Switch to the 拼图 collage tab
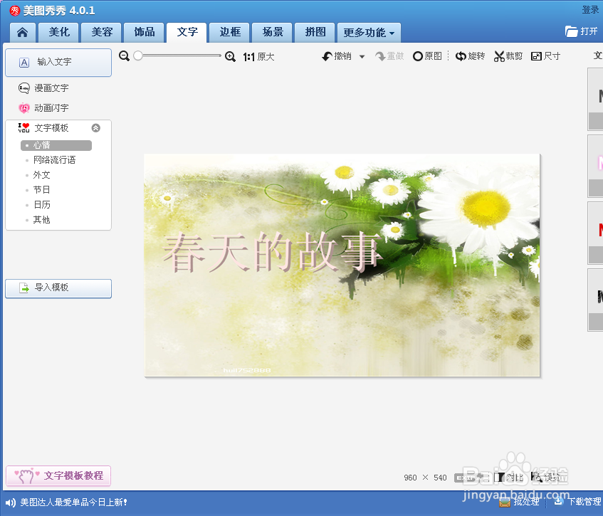603x516 pixels. (x=314, y=32)
